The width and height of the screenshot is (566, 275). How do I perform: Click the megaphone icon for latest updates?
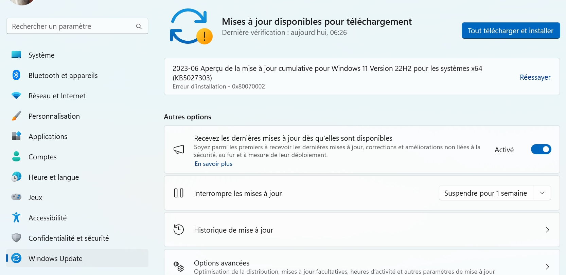179,150
